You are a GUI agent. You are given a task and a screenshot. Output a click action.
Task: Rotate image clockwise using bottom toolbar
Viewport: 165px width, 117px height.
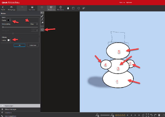point(155,115)
